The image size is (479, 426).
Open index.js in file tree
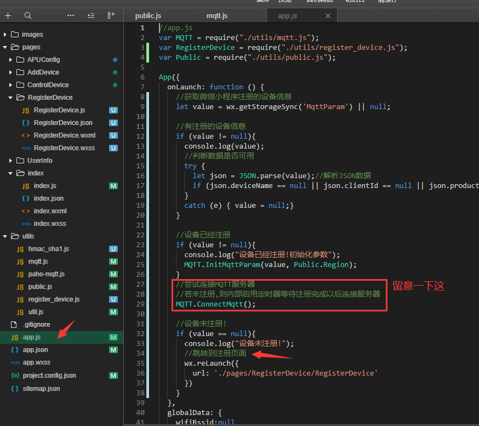(45, 186)
